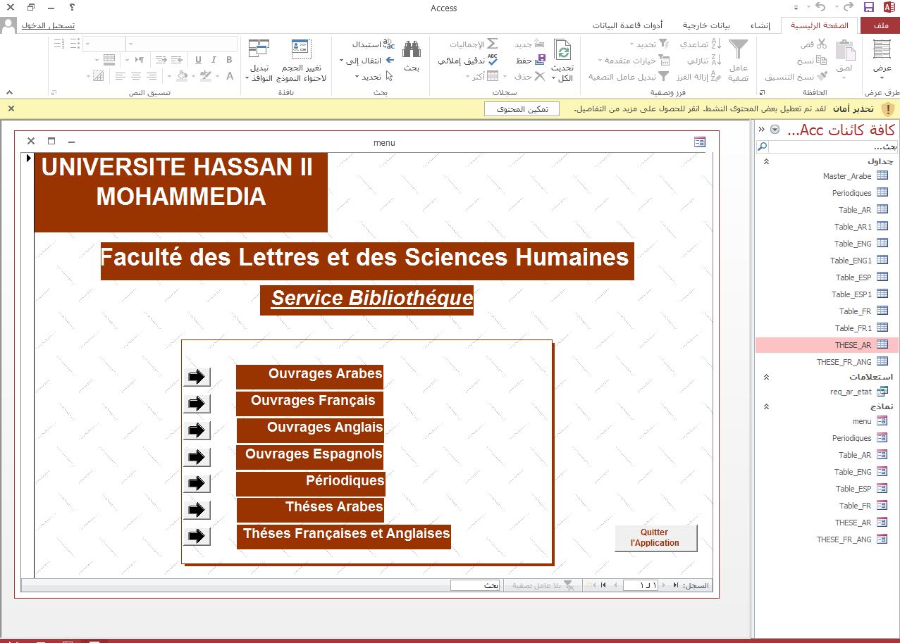Click تنازلي descending sort icon
900x643 pixels.
(717, 61)
